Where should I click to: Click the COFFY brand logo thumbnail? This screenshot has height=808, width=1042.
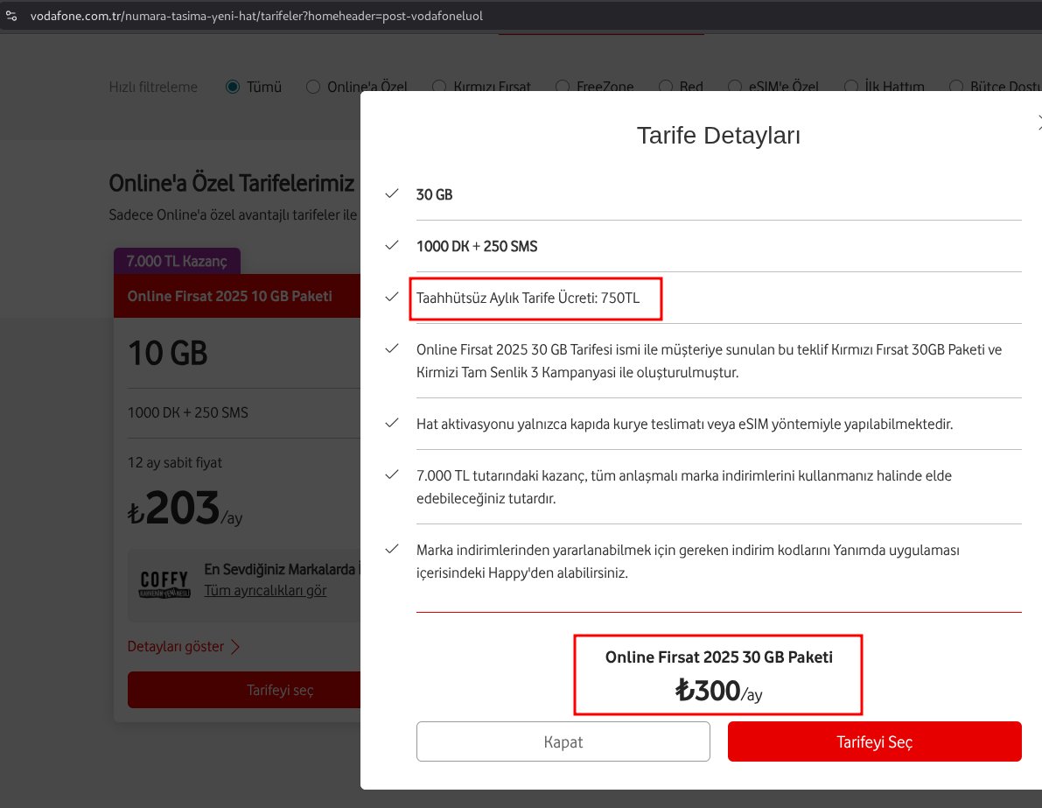pyautogui.click(x=164, y=584)
